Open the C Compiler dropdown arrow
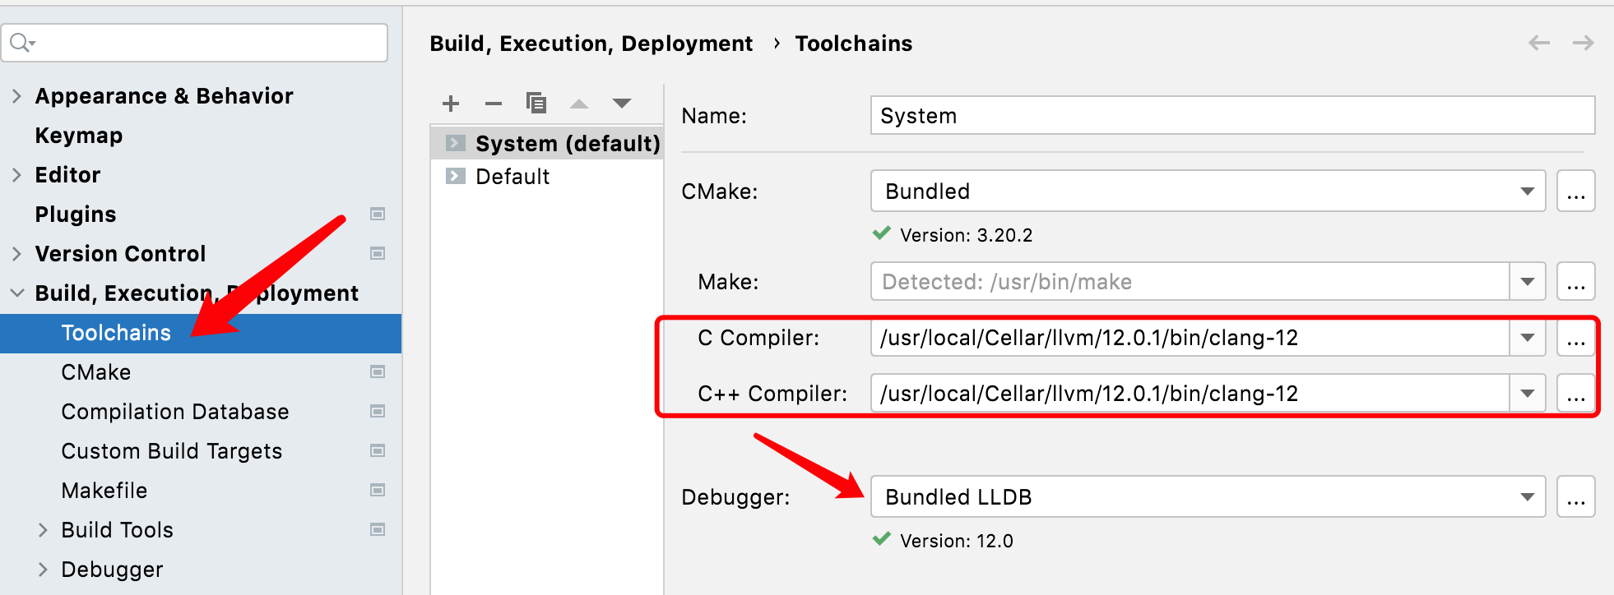This screenshot has height=595, width=1614. pyautogui.click(x=1528, y=338)
